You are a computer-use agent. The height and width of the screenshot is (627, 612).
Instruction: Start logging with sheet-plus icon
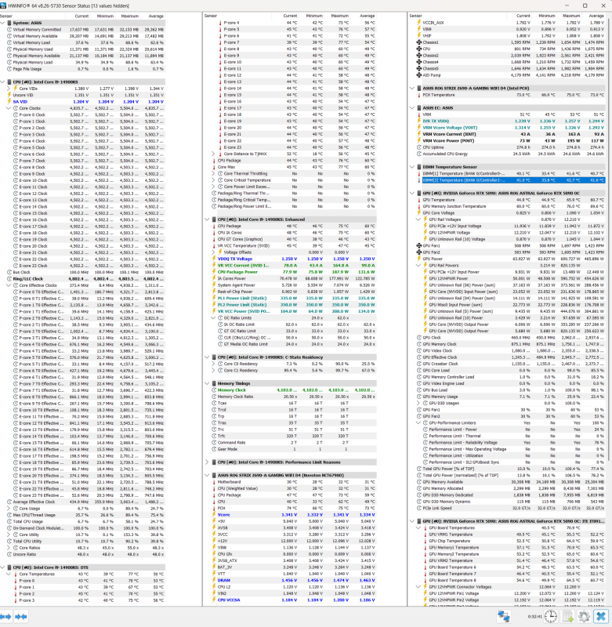pos(567,617)
